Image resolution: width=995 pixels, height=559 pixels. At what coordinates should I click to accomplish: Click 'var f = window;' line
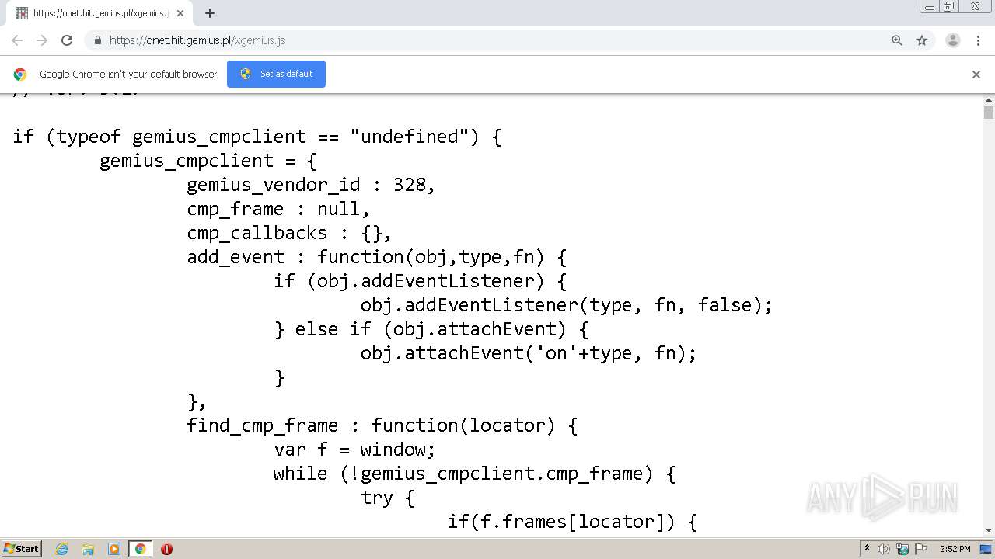click(354, 450)
